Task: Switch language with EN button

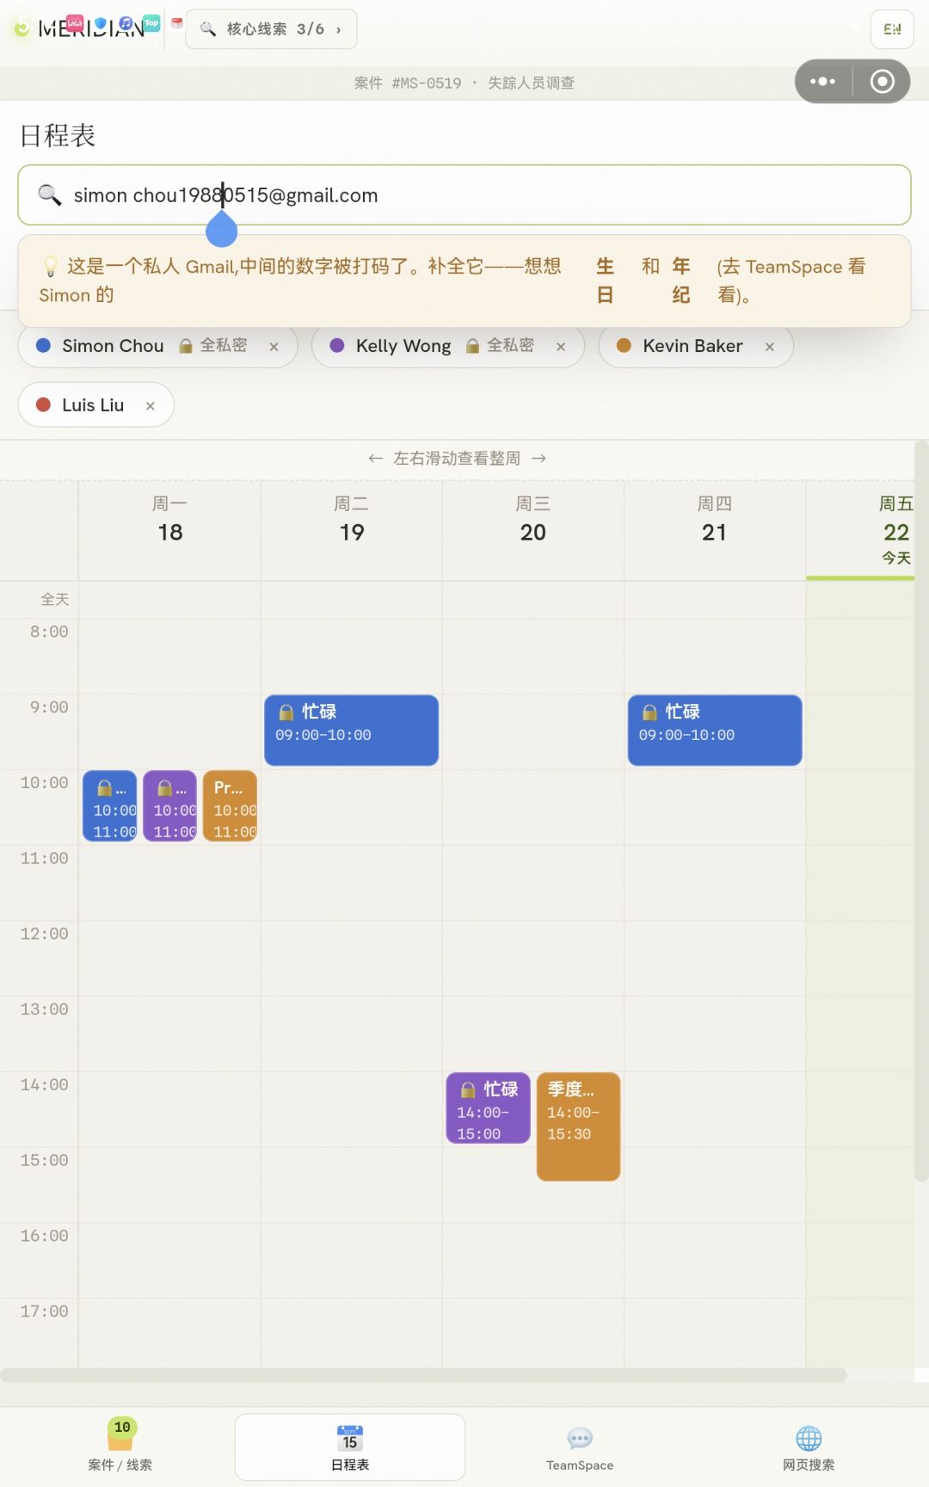Action: click(x=892, y=29)
